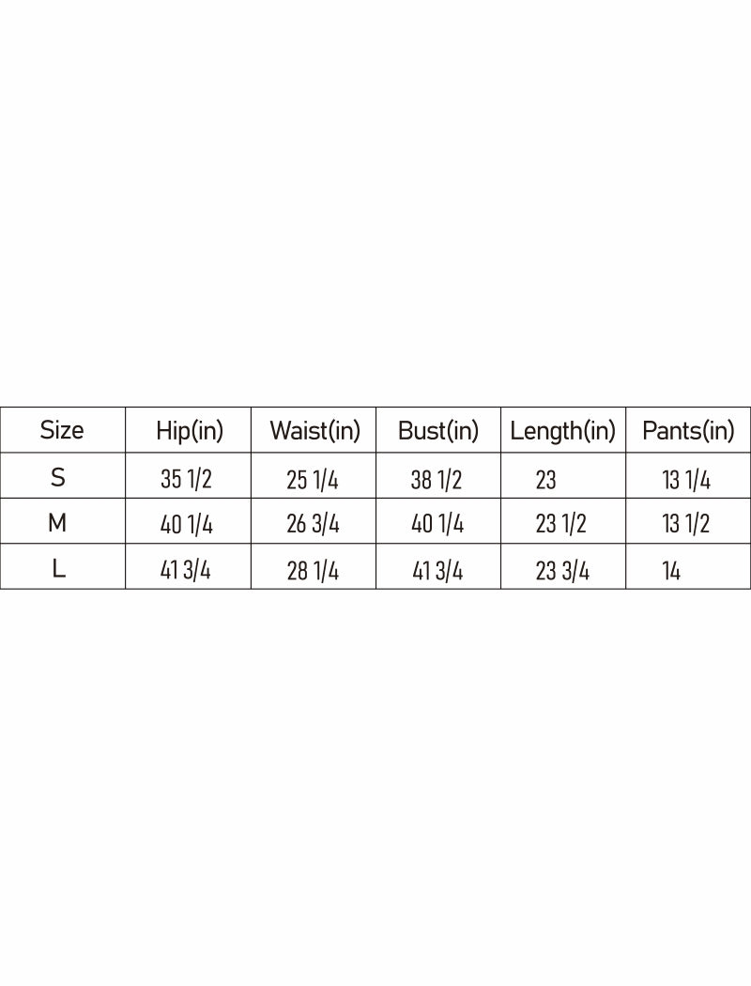The height and width of the screenshot is (986, 751).
Task: Select the S size row label
Action: [x=58, y=477]
